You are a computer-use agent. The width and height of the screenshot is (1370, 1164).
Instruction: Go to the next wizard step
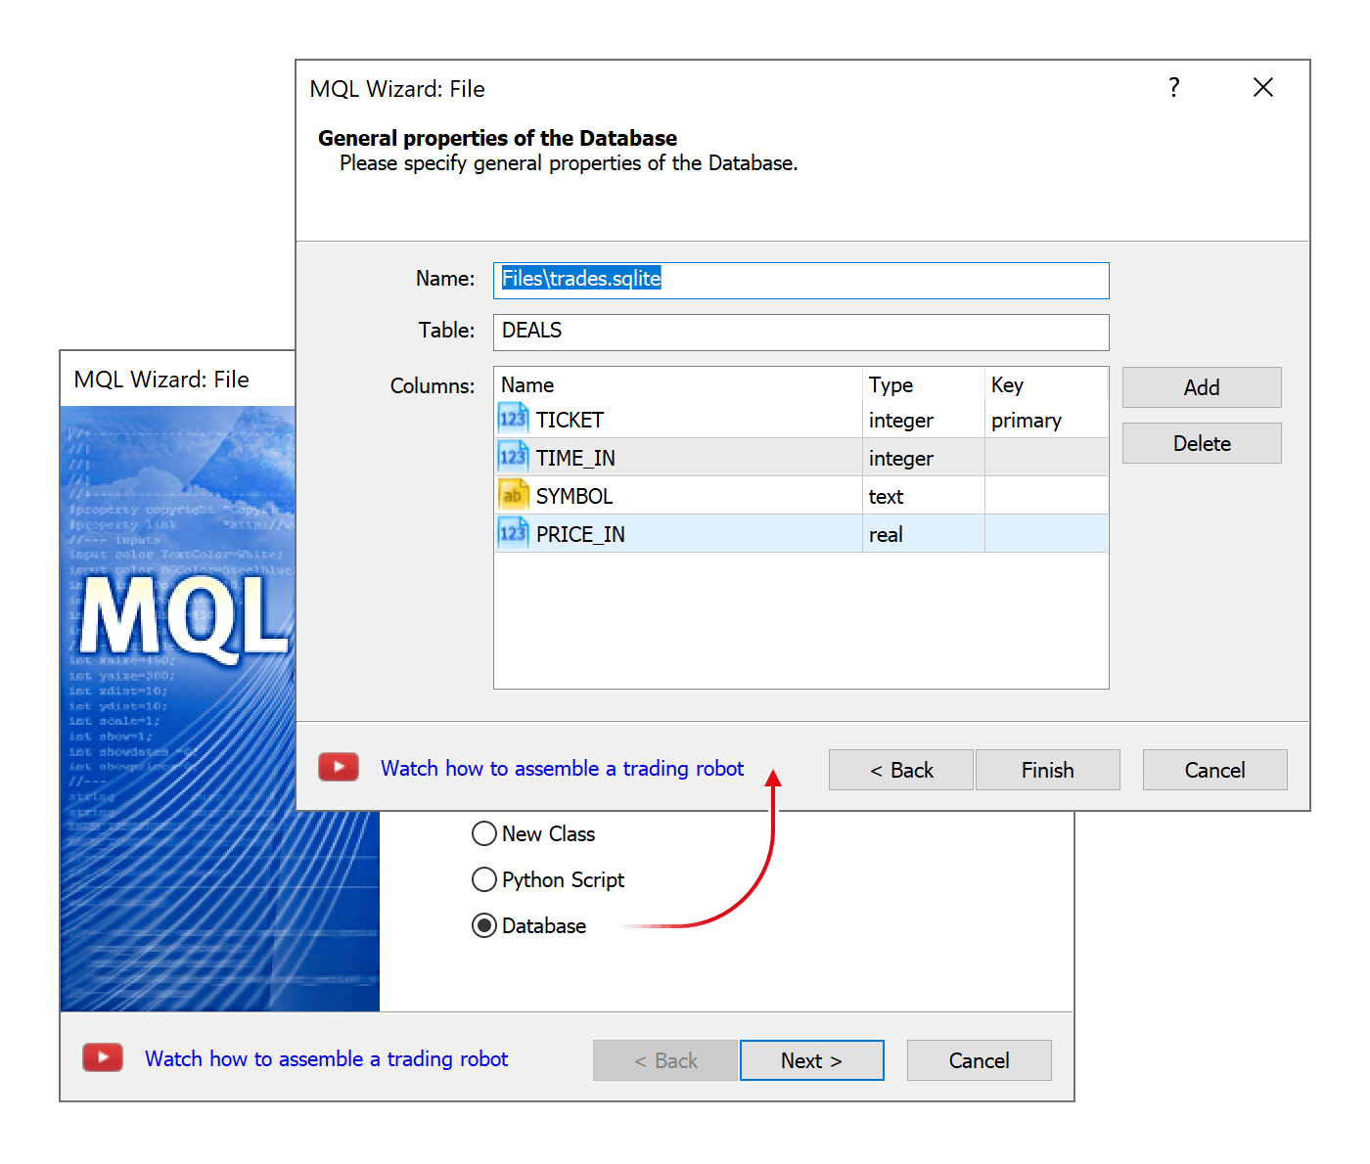coord(811,1060)
